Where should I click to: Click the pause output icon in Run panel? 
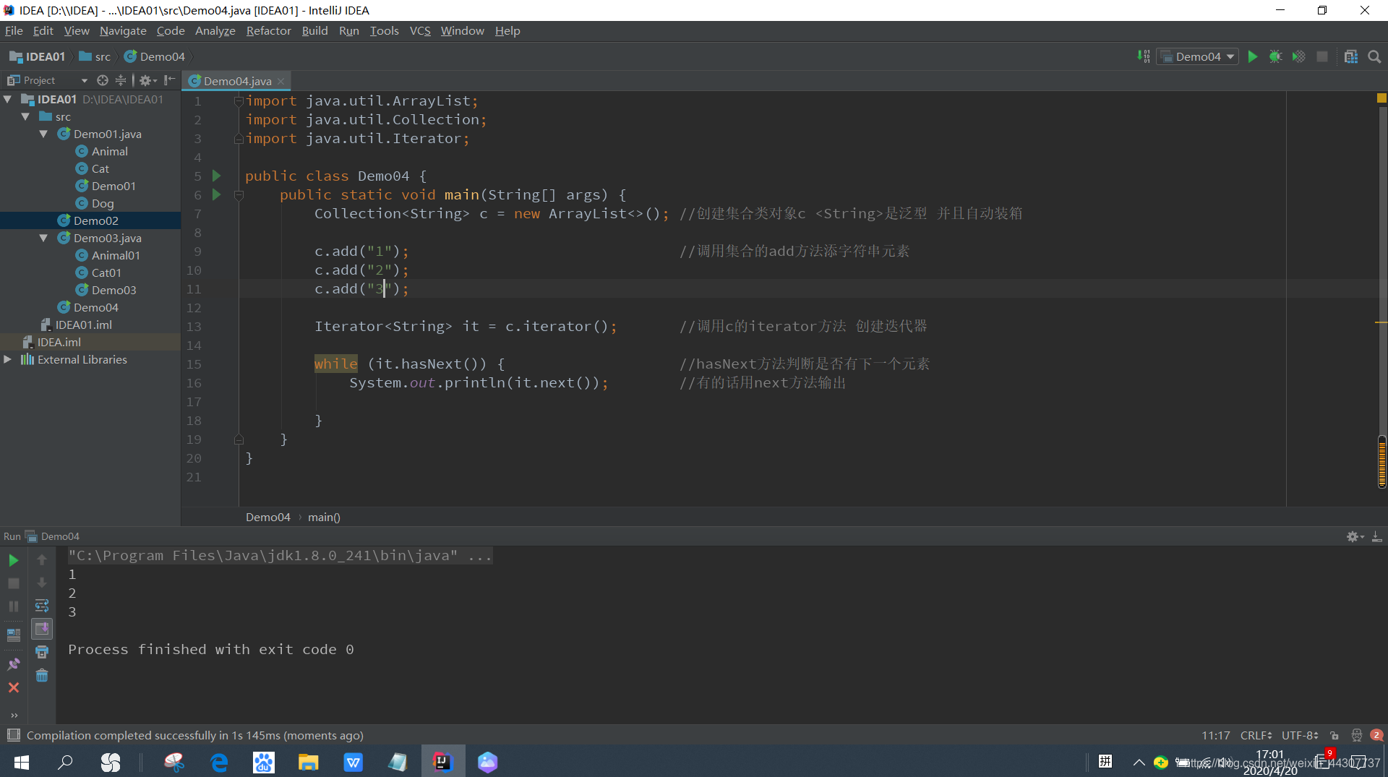(14, 606)
